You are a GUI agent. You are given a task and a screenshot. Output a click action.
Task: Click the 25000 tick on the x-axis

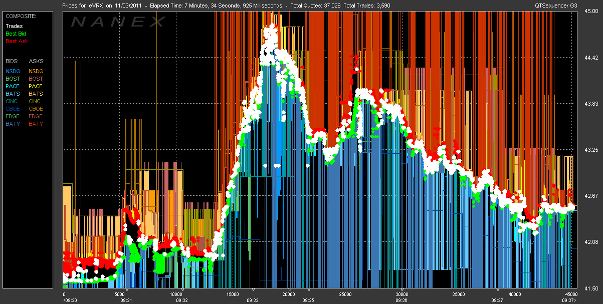[345, 294]
